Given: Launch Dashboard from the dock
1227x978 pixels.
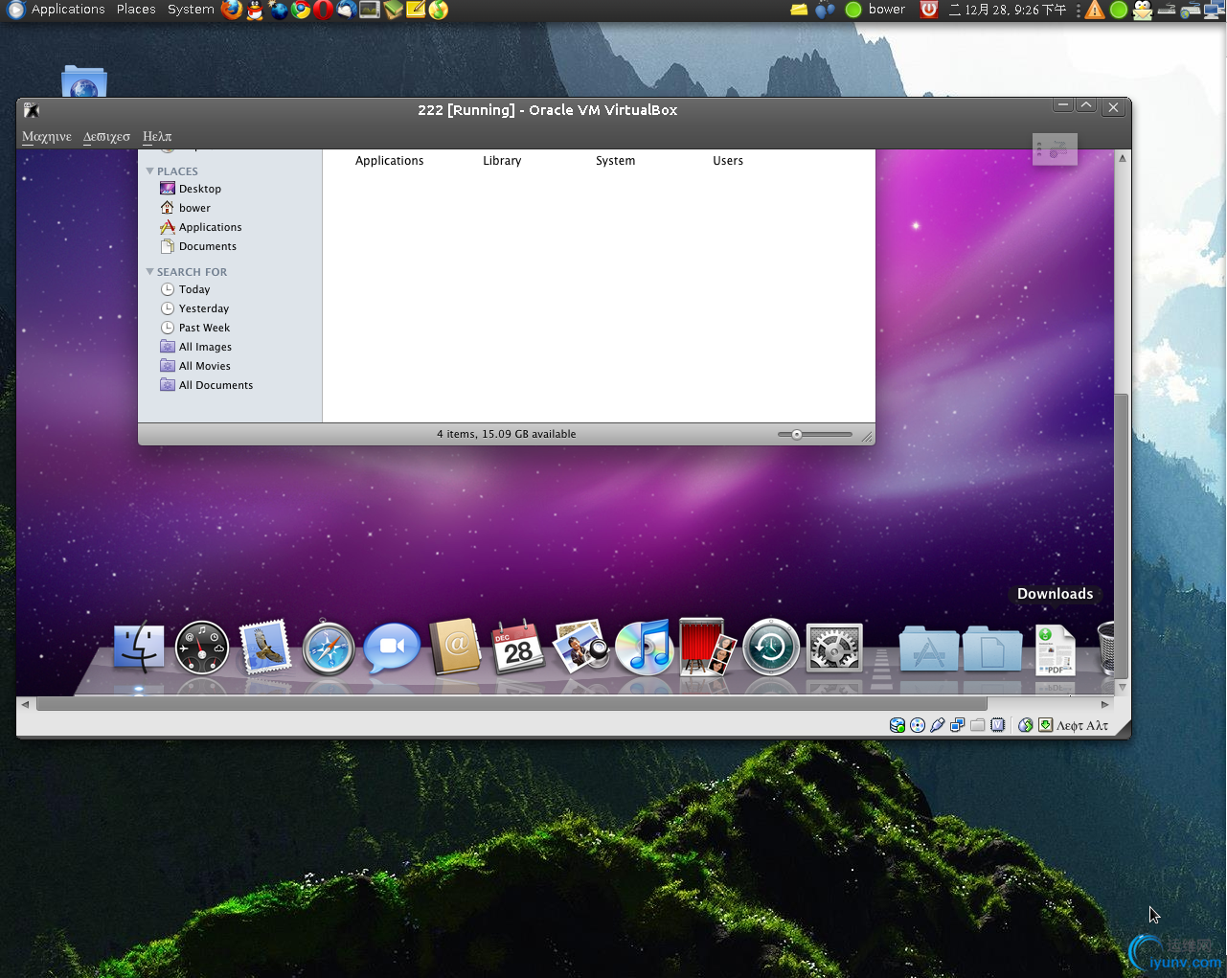Looking at the screenshot, I should coord(202,648).
